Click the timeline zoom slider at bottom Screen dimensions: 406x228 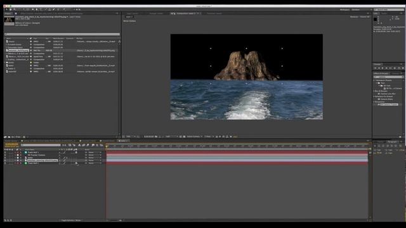(x=114, y=220)
